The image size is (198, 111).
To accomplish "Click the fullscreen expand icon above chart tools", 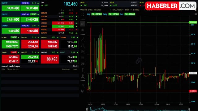I will click(x=83, y=15).
